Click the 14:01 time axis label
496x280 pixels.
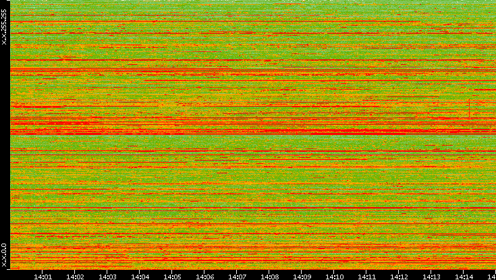(43, 277)
